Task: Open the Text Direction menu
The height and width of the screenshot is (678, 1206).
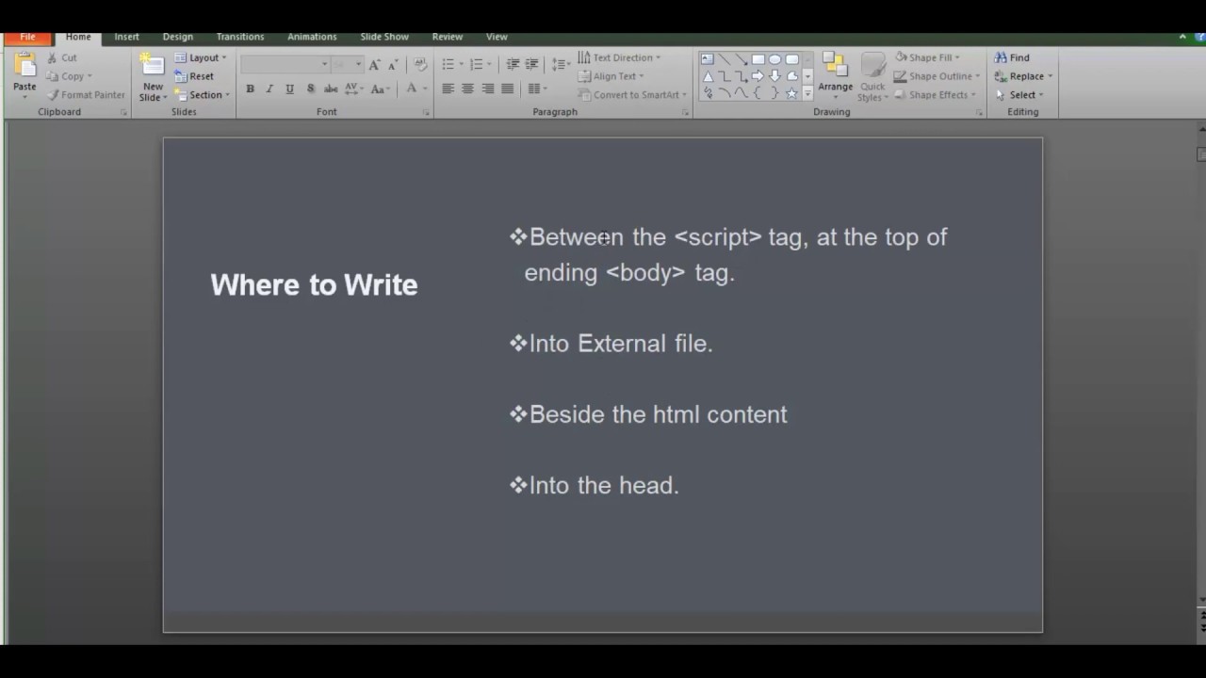Action: 619,57
